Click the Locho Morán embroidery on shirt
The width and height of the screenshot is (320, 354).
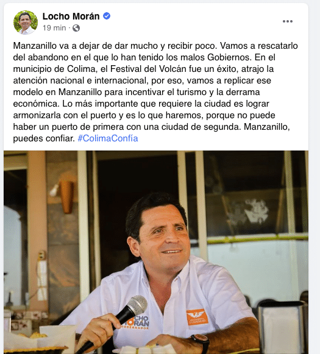137,322
